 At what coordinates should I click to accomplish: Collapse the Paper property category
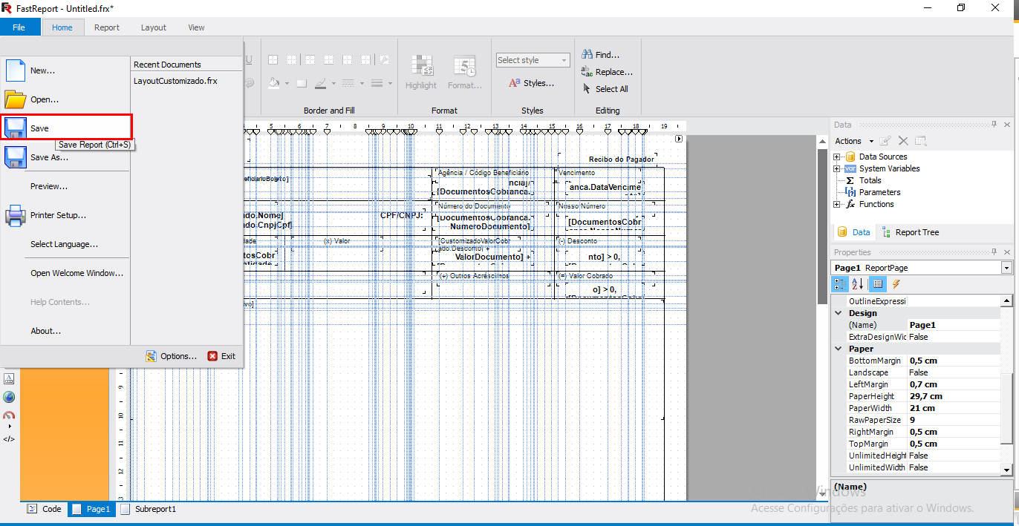(x=839, y=349)
